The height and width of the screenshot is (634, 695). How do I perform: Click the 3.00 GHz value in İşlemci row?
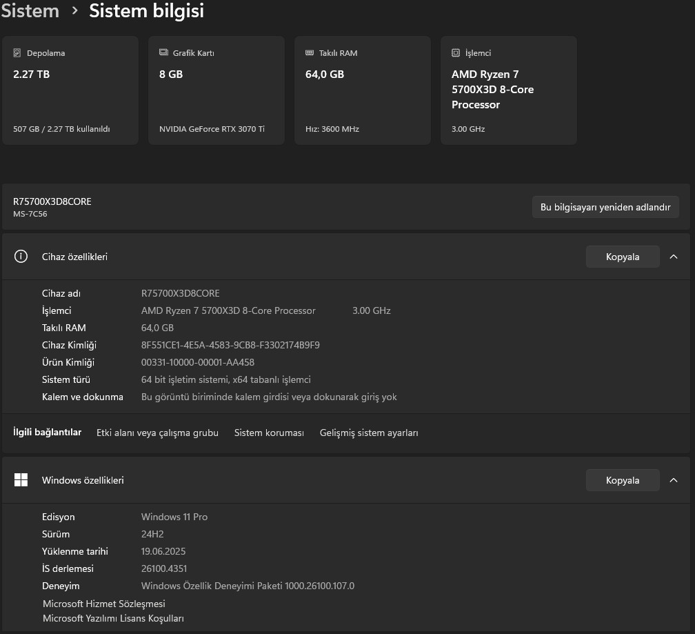[x=372, y=310]
